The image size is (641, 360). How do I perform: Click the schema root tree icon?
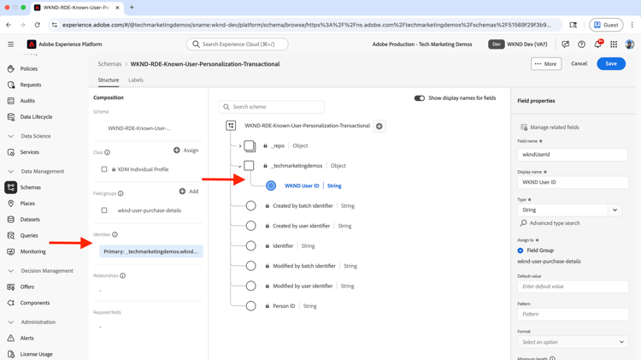[231, 126]
